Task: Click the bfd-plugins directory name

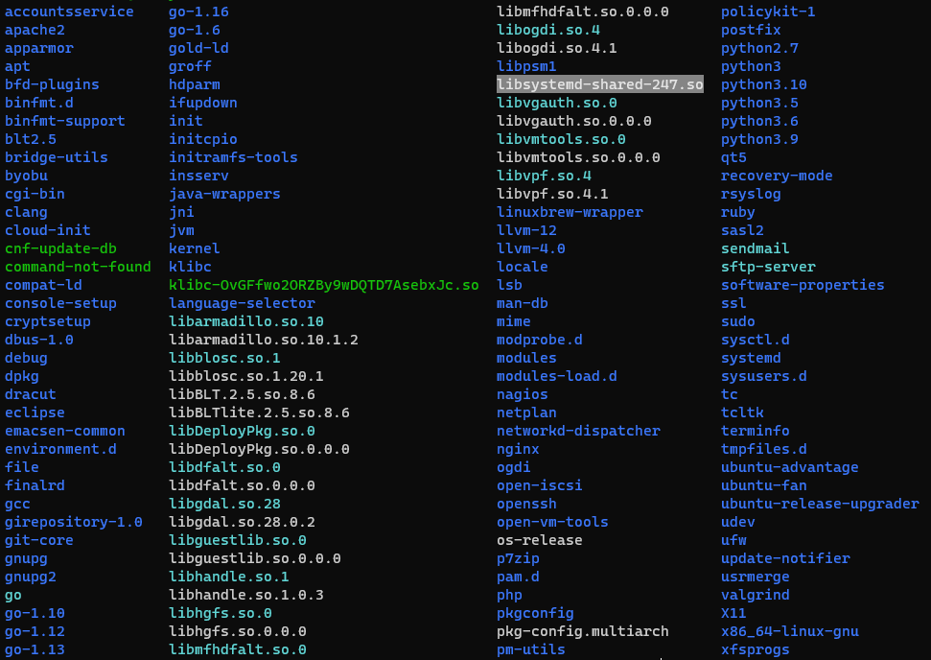Action: (52, 84)
